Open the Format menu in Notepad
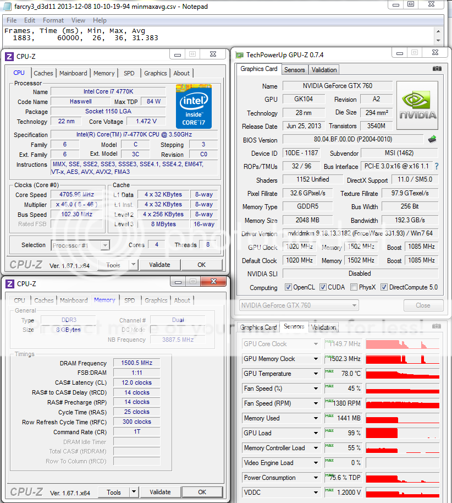This screenshot has width=452, height=503. tap(53, 20)
